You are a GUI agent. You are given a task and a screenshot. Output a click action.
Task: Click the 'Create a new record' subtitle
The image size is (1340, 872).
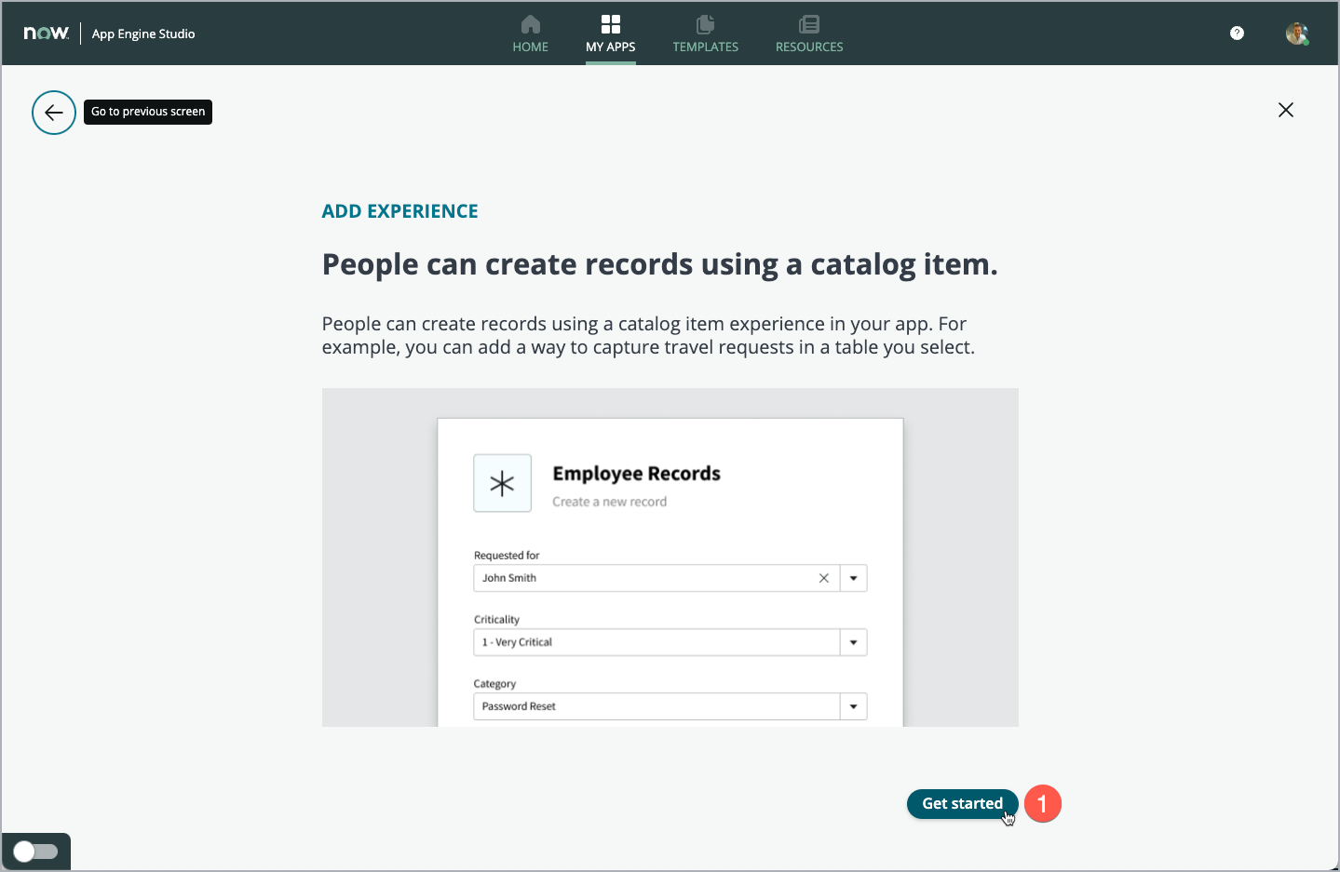pyautogui.click(x=609, y=502)
